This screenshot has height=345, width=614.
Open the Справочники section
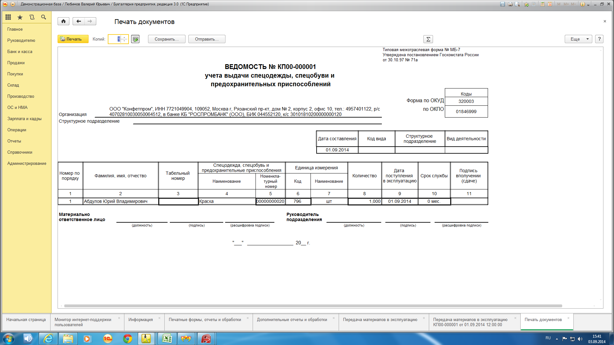click(20, 152)
